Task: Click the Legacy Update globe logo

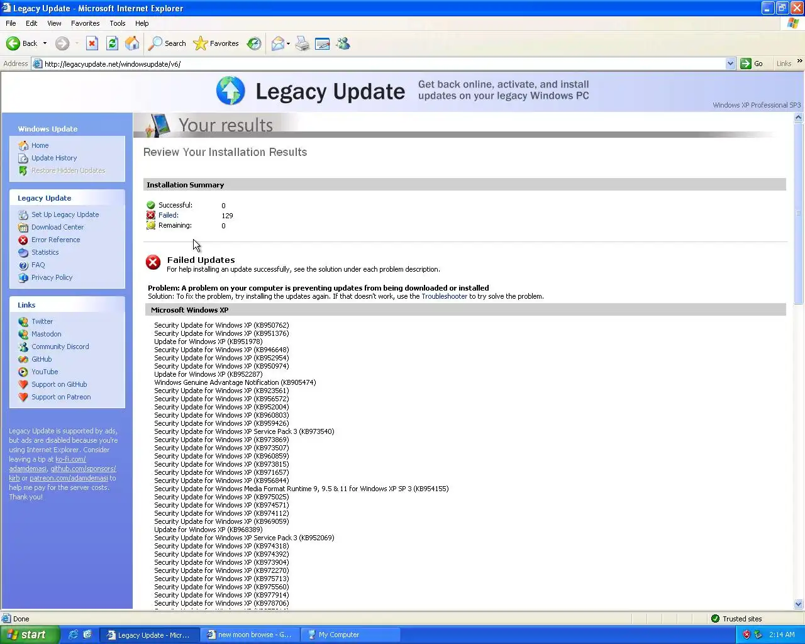Action: coord(230,91)
